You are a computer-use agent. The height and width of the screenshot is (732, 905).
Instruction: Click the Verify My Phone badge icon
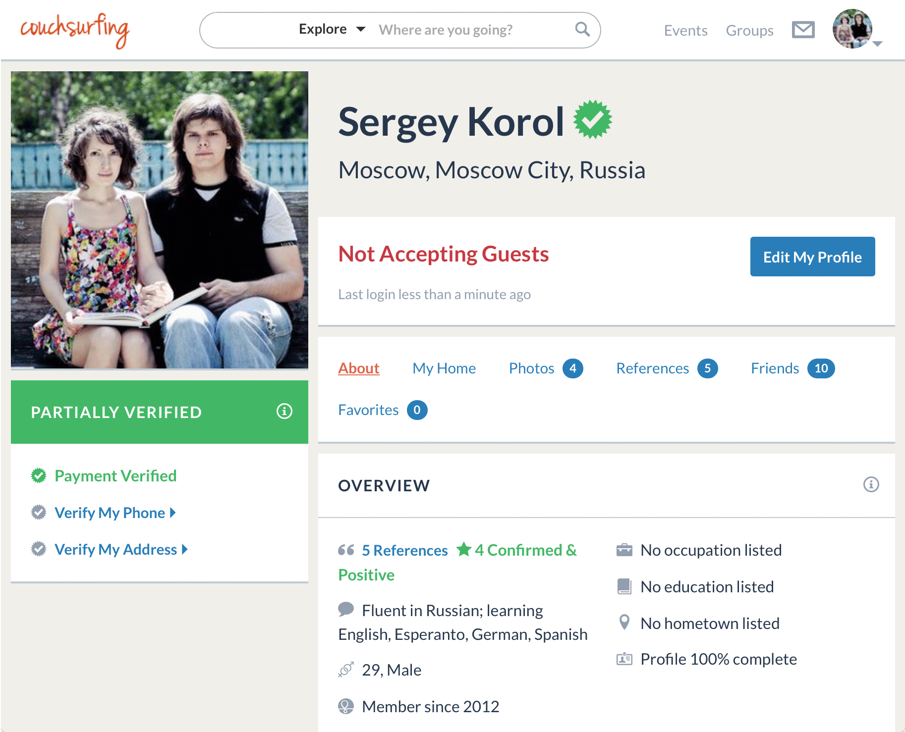(x=39, y=512)
